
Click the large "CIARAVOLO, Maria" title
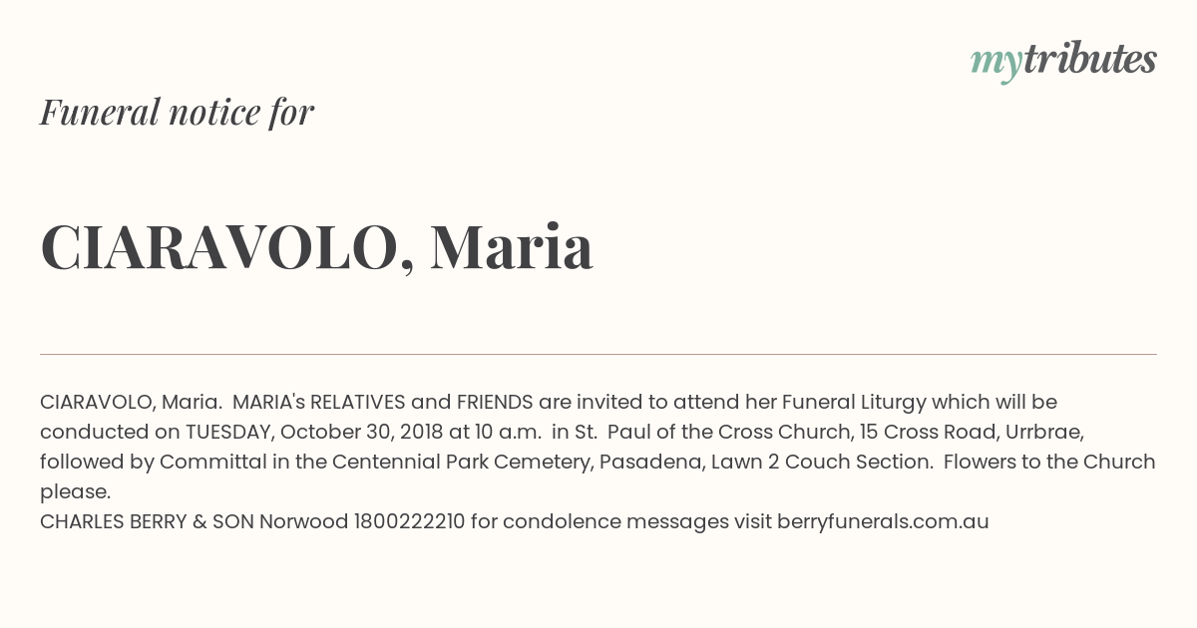tap(317, 246)
